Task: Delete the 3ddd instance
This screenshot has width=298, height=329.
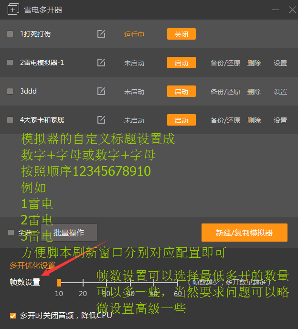Action: coord(254,92)
